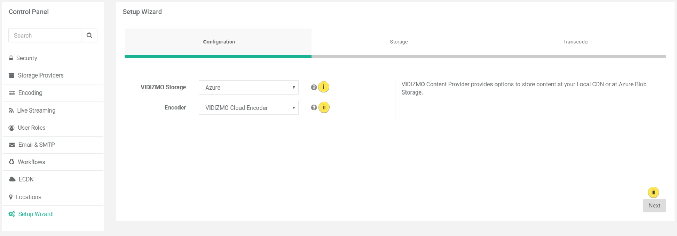Open Security settings in sidebar
Screen dimensions: 677x236
tap(53, 58)
